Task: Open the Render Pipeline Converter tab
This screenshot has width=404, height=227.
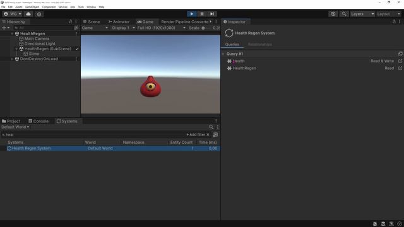Action: click(184, 22)
